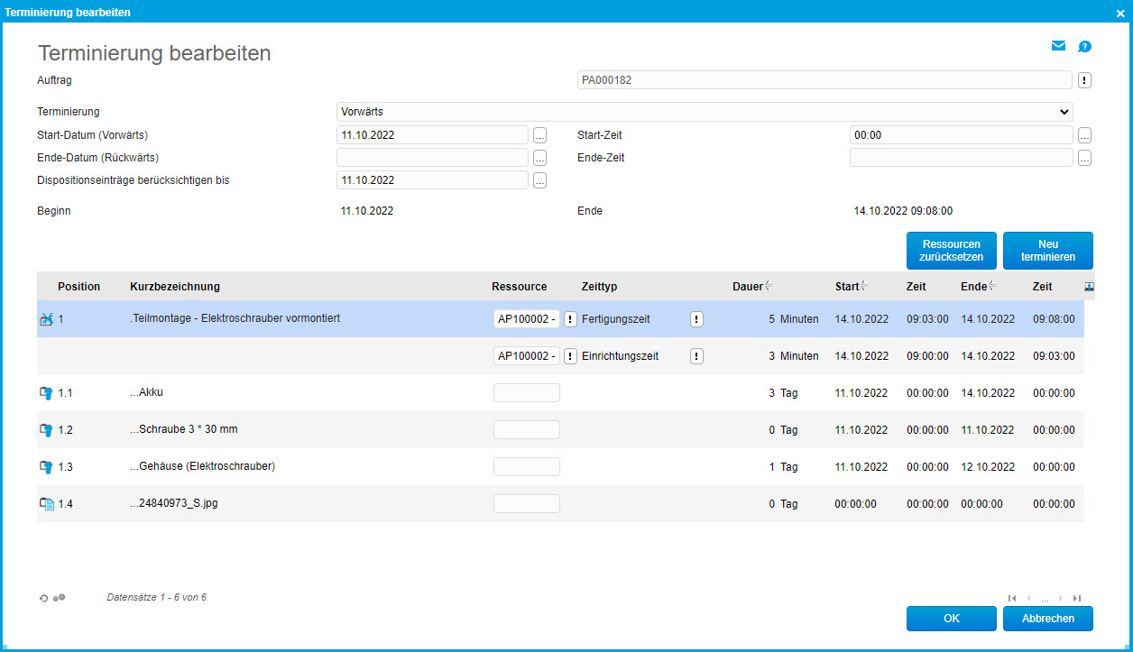Click the Ende-Datum (Rückwärts) input field
The width and height of the screenshot is (1133, 652).
tap(432, 158)
